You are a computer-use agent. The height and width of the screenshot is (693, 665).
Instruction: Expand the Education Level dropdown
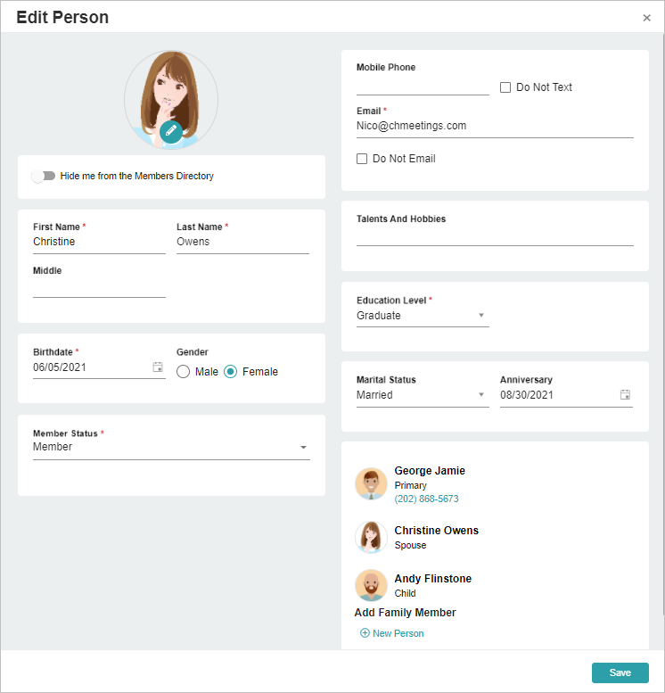(423, 316)
